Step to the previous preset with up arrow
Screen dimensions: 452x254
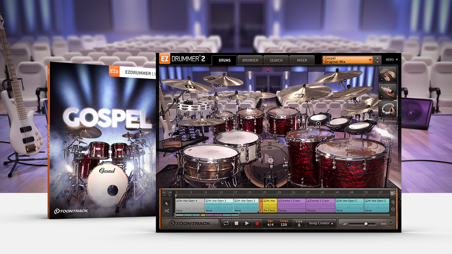(x=377, y=58)
